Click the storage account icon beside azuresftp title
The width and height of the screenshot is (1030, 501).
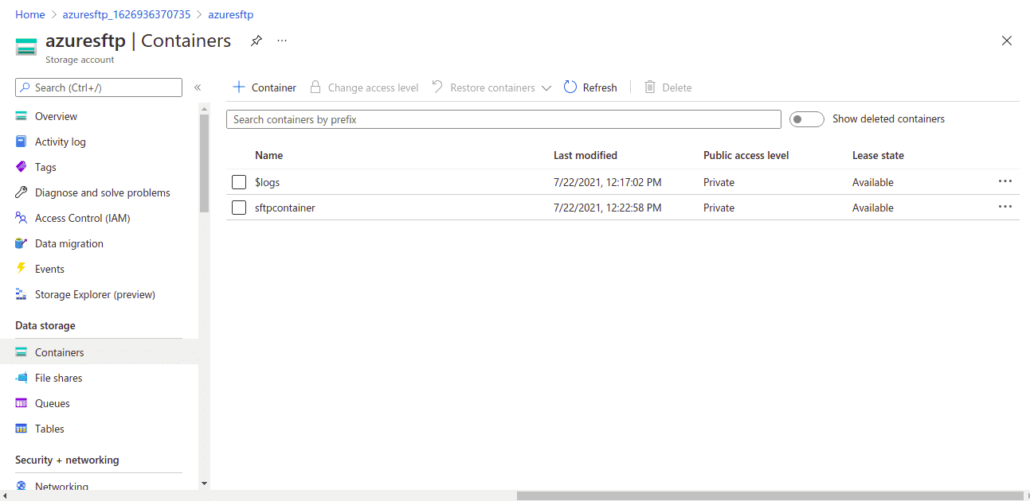[x=26, y=47]
